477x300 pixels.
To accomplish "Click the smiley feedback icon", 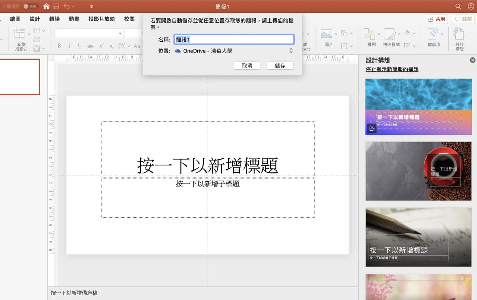I will [471, 6].
